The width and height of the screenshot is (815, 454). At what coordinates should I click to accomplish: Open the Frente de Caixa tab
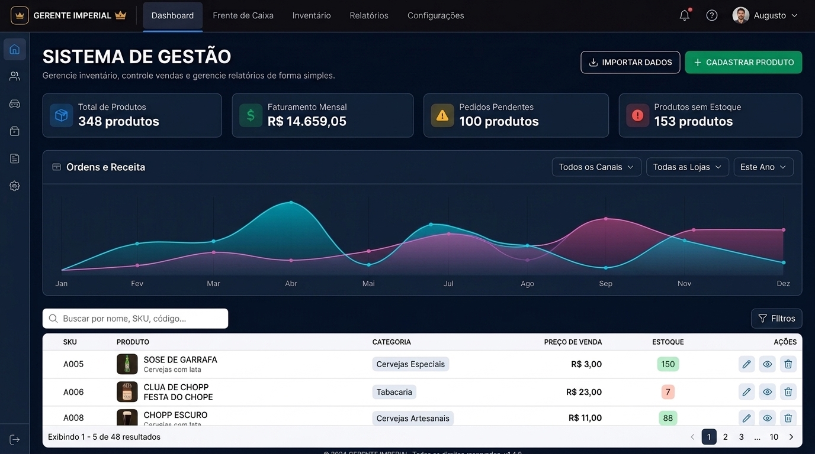click(243, 16)
